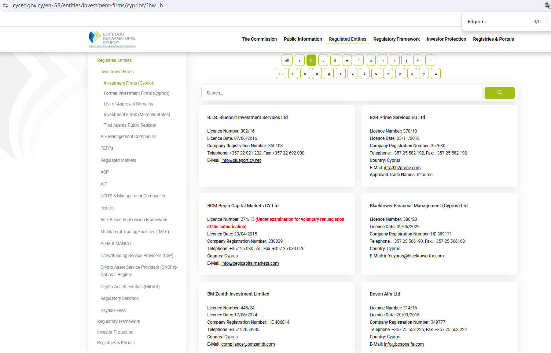551x353 pixels.
Task: Select the 'all' alphabet filter
Action: pyautogui.click(x=287, y=60)
